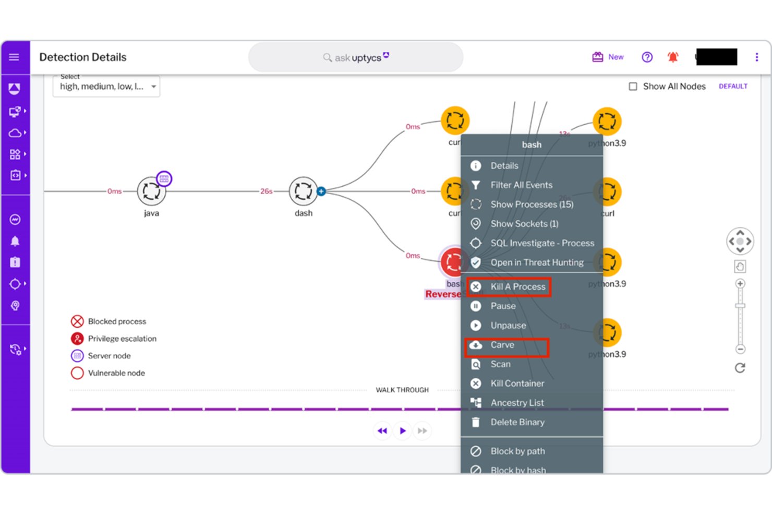
Task: Choose Open in Threat Hunting
Action: coord(532,262)
